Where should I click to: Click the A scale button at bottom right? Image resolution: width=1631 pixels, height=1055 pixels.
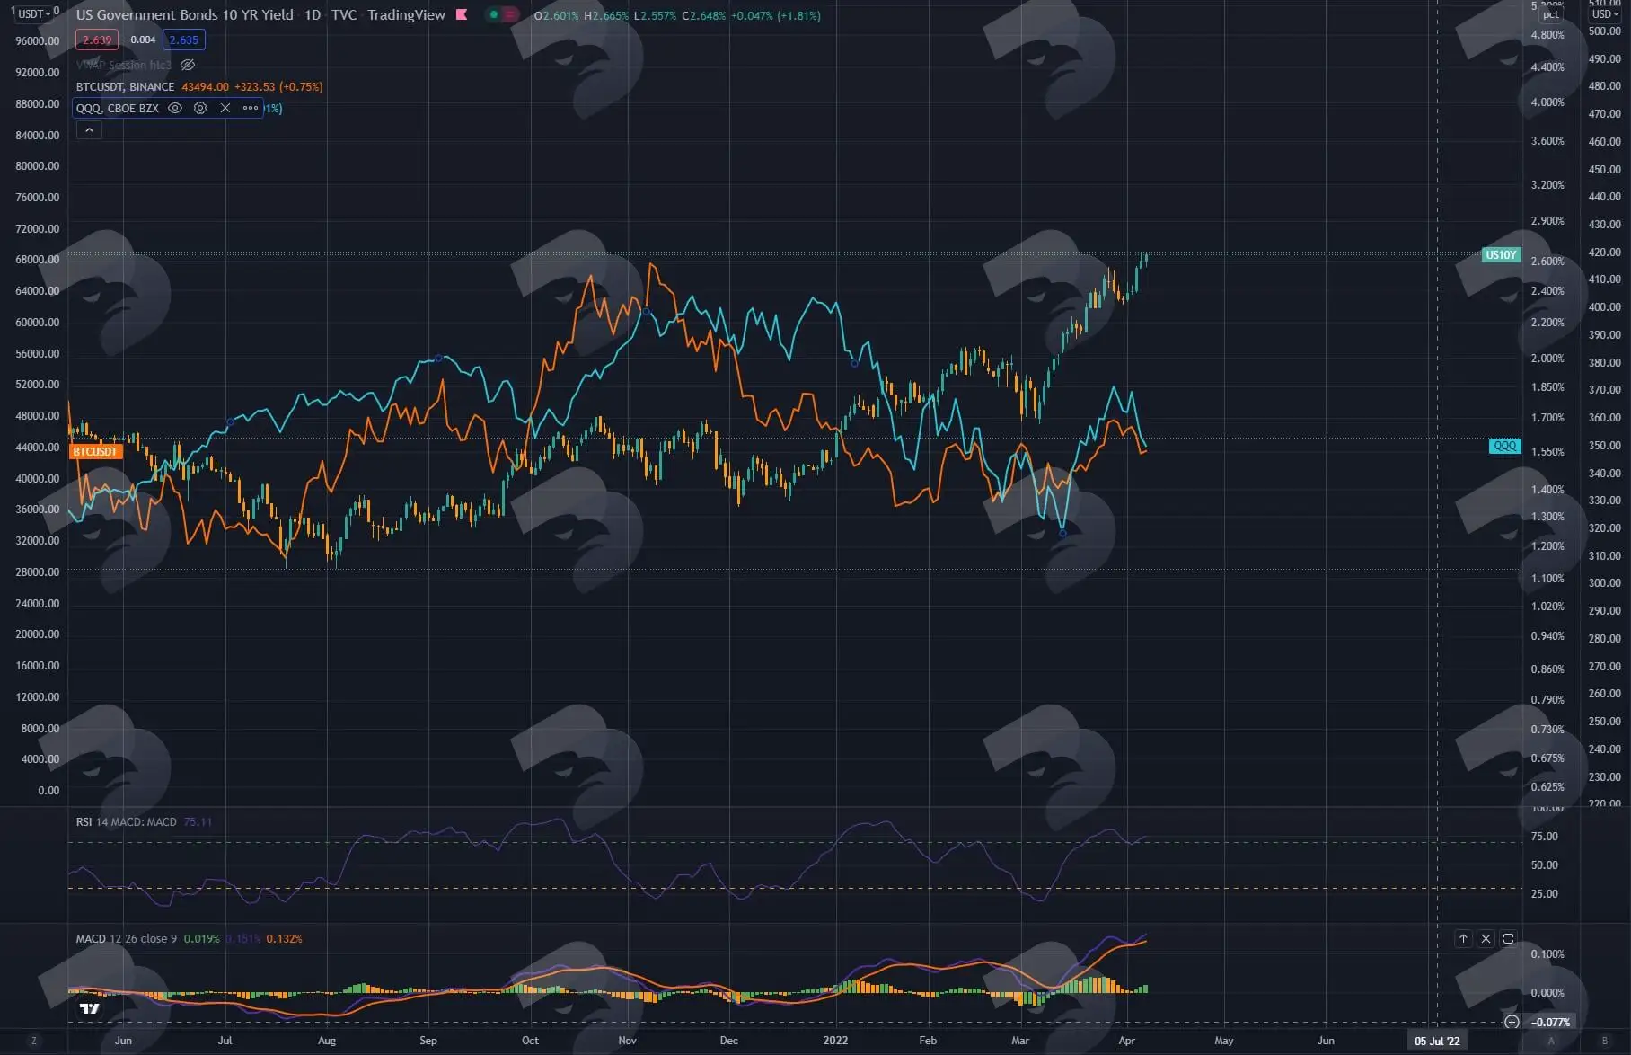pos(1551,1041)
